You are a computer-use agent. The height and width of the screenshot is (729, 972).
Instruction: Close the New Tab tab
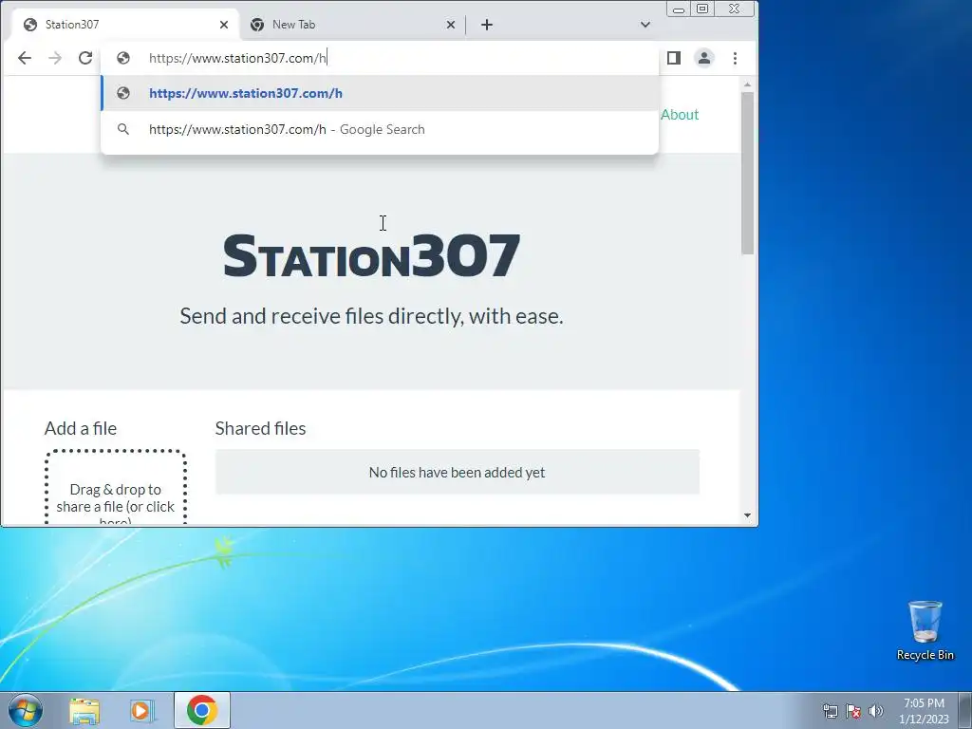(451, 25)
